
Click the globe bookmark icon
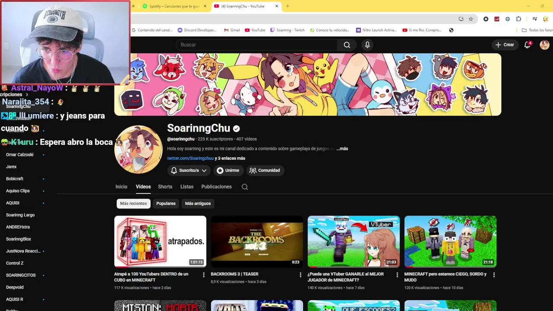tap(451, 30)
